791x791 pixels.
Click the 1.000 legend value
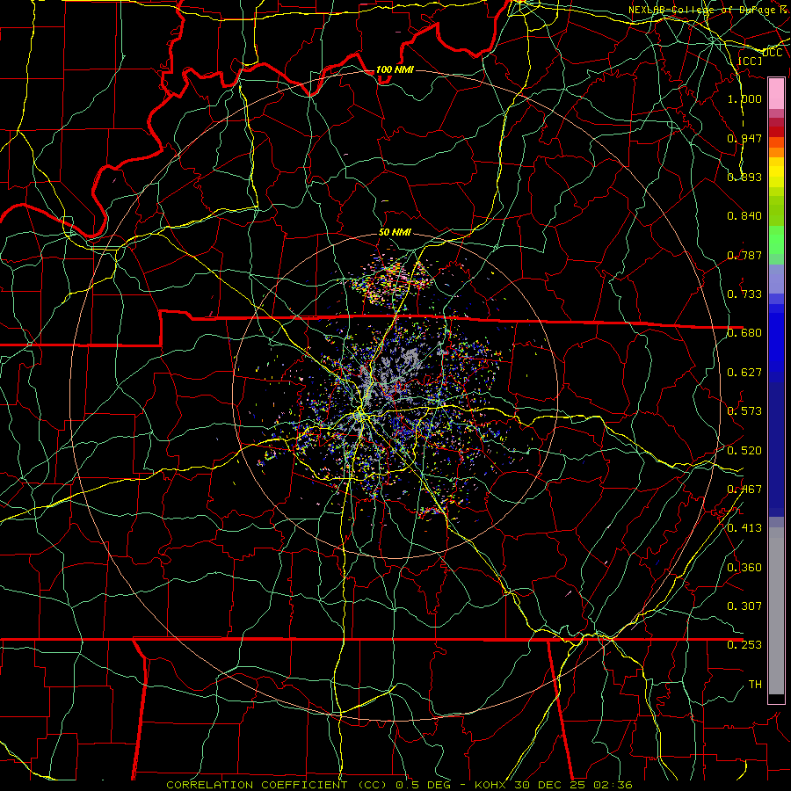[x=744, y=98]
